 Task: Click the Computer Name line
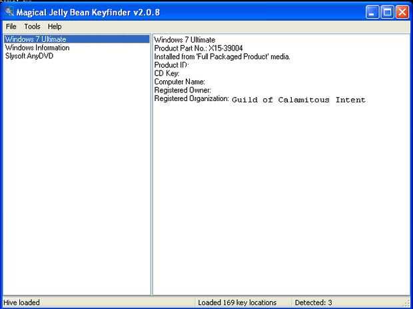pos(179,82)
